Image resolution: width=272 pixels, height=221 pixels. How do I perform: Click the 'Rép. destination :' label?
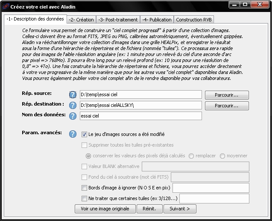tap(43, 104)
